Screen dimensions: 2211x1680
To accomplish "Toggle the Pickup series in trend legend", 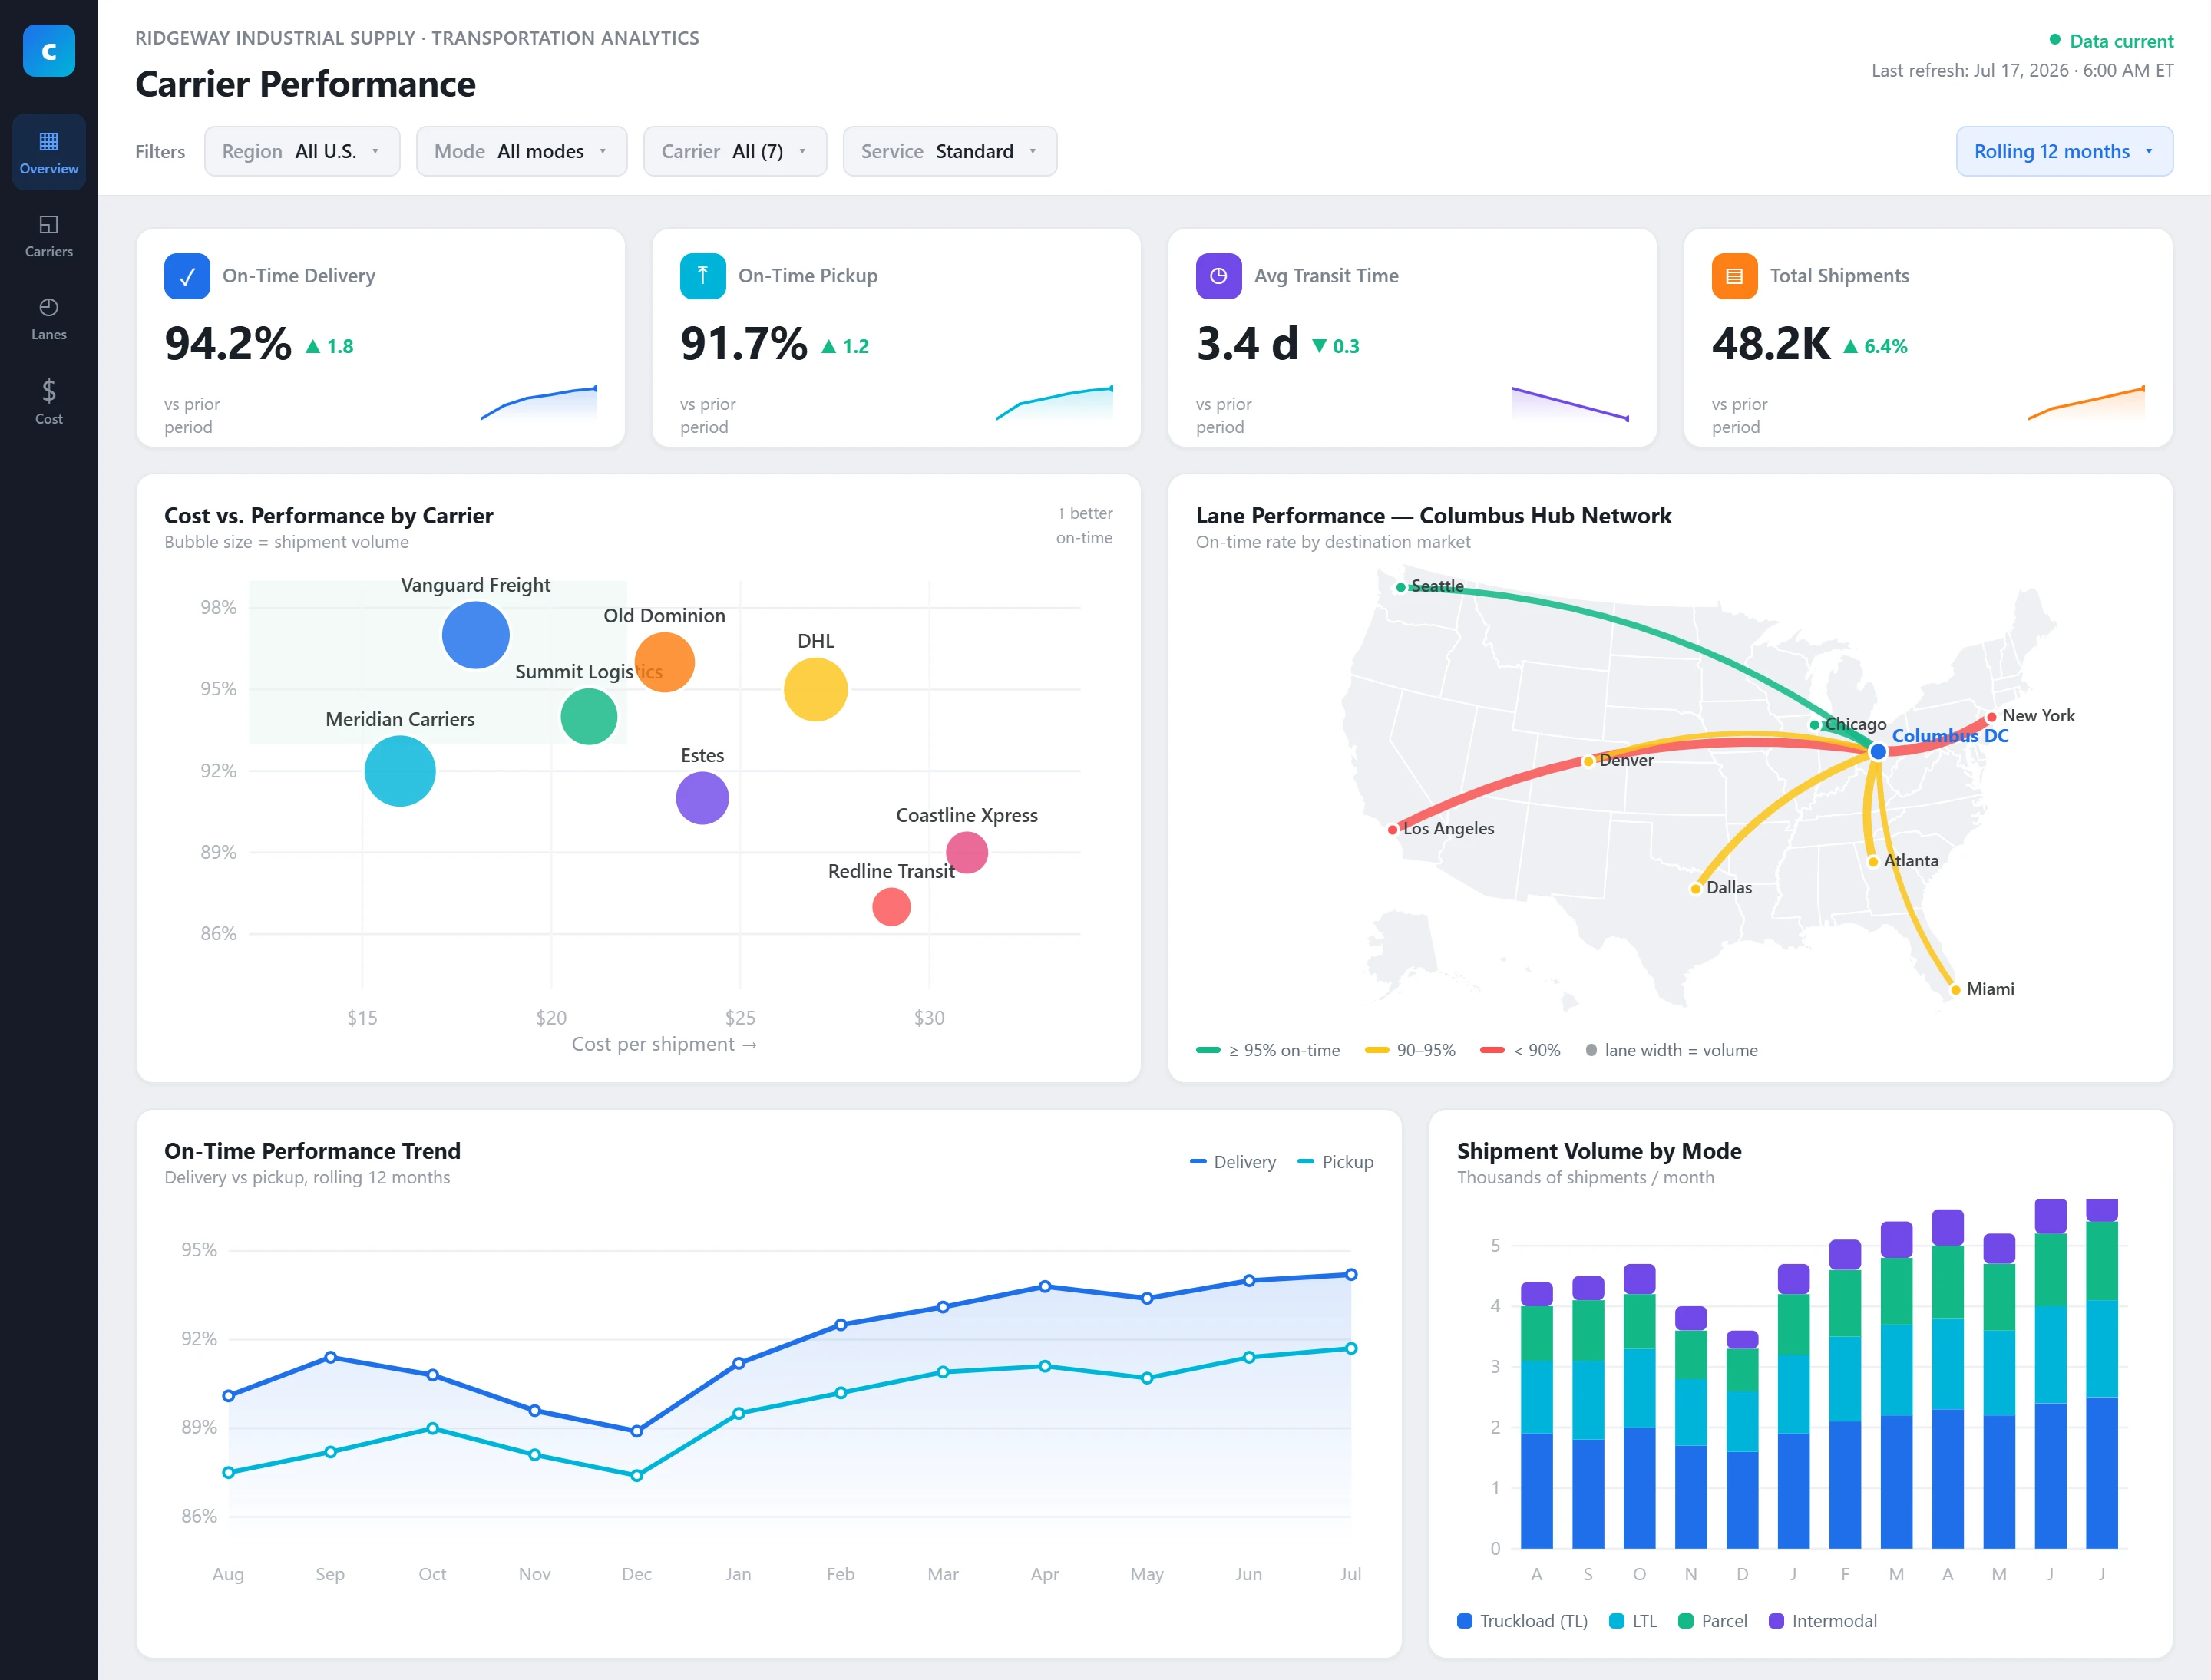I will tap(1334, 1162).
